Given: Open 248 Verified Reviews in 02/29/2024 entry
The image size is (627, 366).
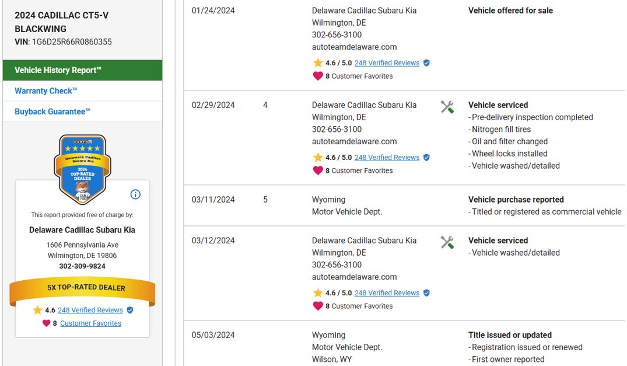Looking at the screenshot, I should point(387,158).
